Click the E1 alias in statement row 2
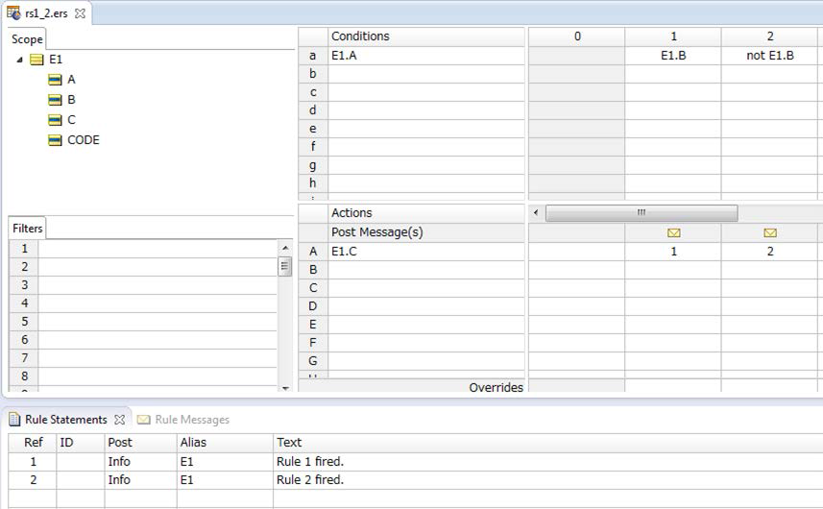Viewport: 823px width, 509px height. [x=225, y=480]
